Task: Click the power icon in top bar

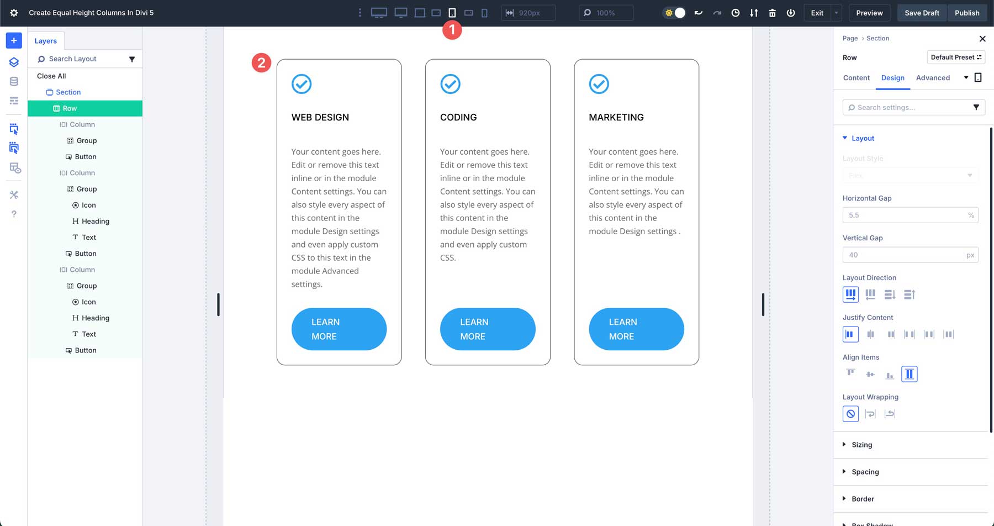Action: [x=791, y=13]
